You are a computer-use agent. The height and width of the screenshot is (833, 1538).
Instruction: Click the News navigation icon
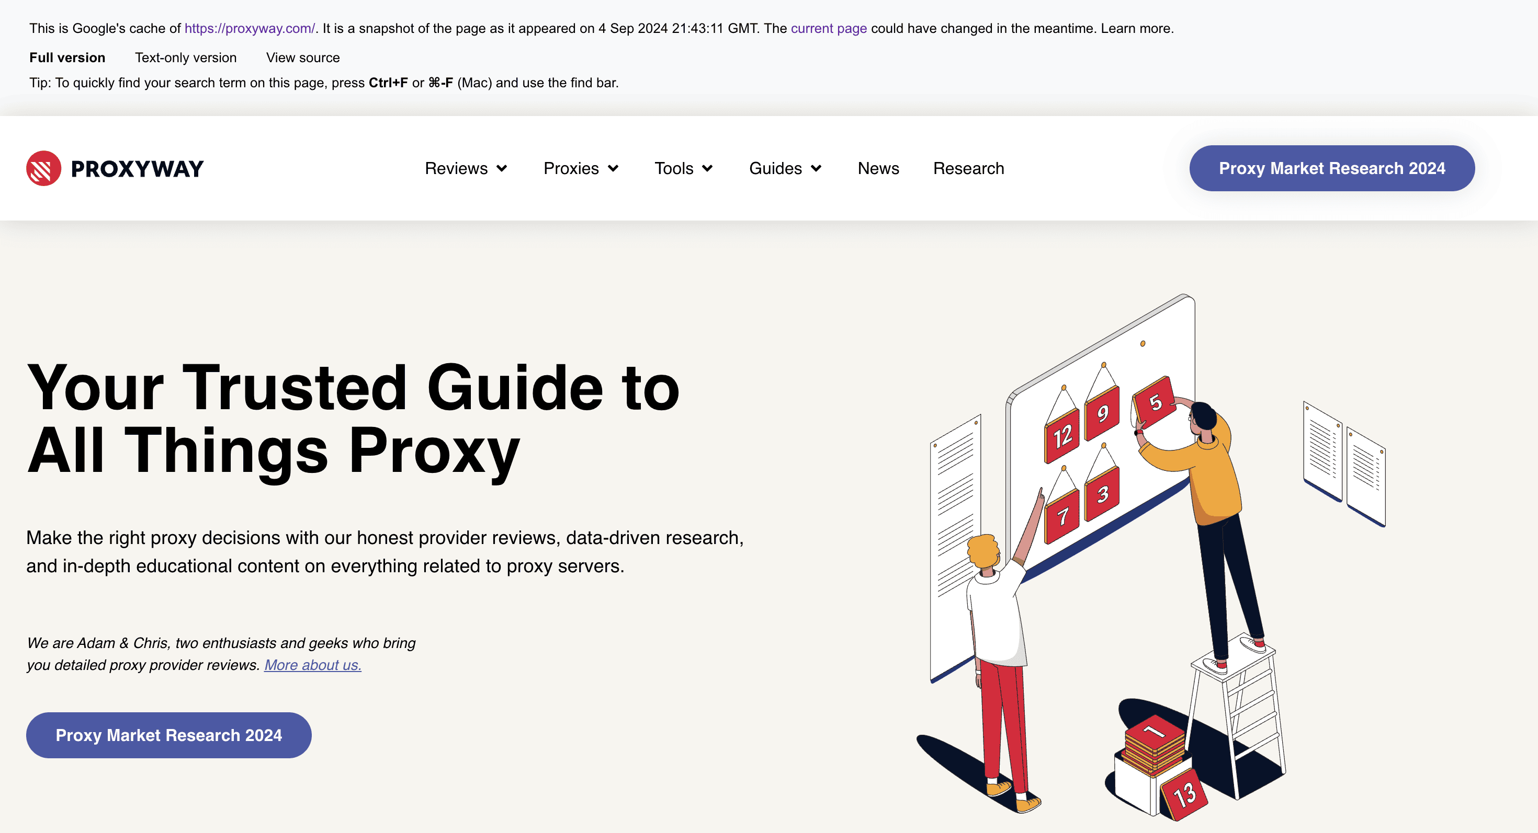pos(878,168)
